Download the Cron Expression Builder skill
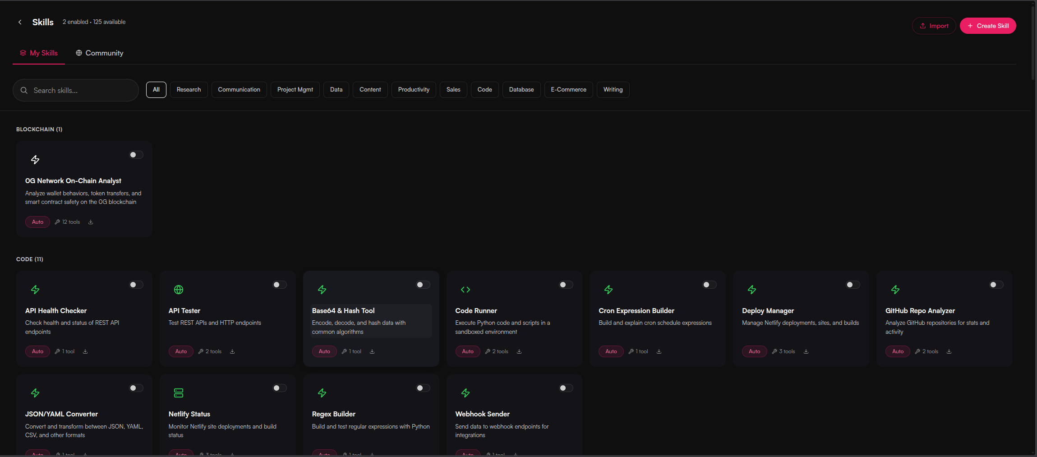 coord(659,351)
